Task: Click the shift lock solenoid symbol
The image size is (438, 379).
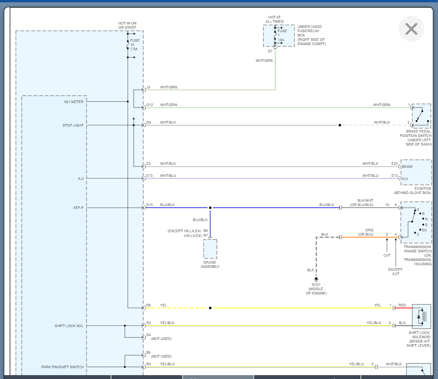Action: click(x=421, y=317)
